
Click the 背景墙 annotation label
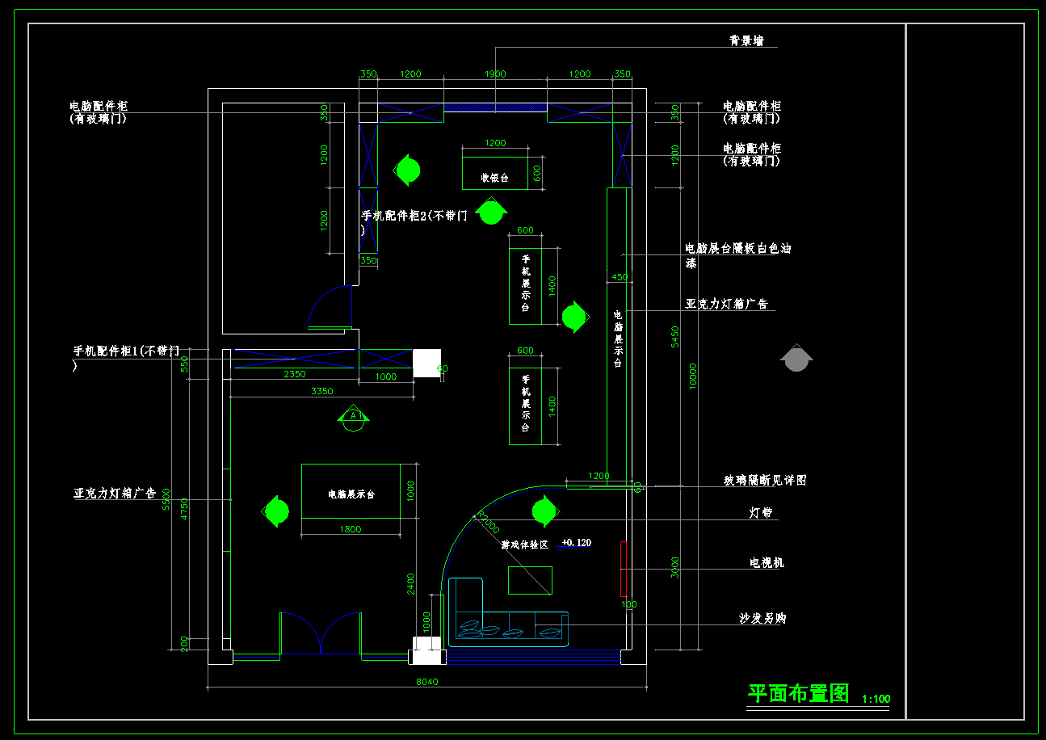pyautogui.click(x=746, y=40)
